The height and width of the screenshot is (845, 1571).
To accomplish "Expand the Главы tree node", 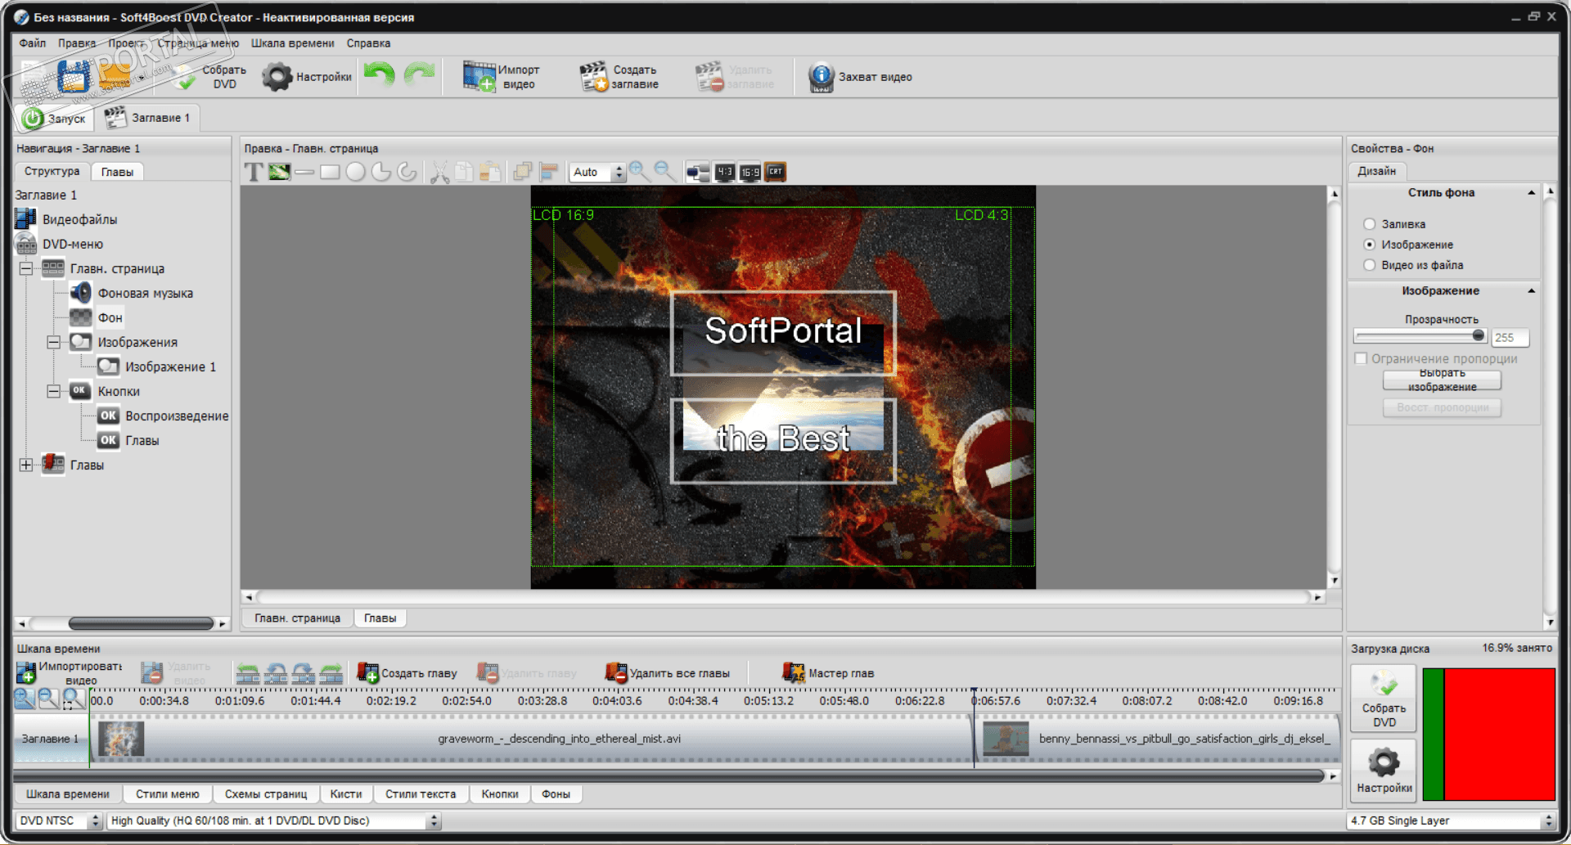I will [26, 465].
